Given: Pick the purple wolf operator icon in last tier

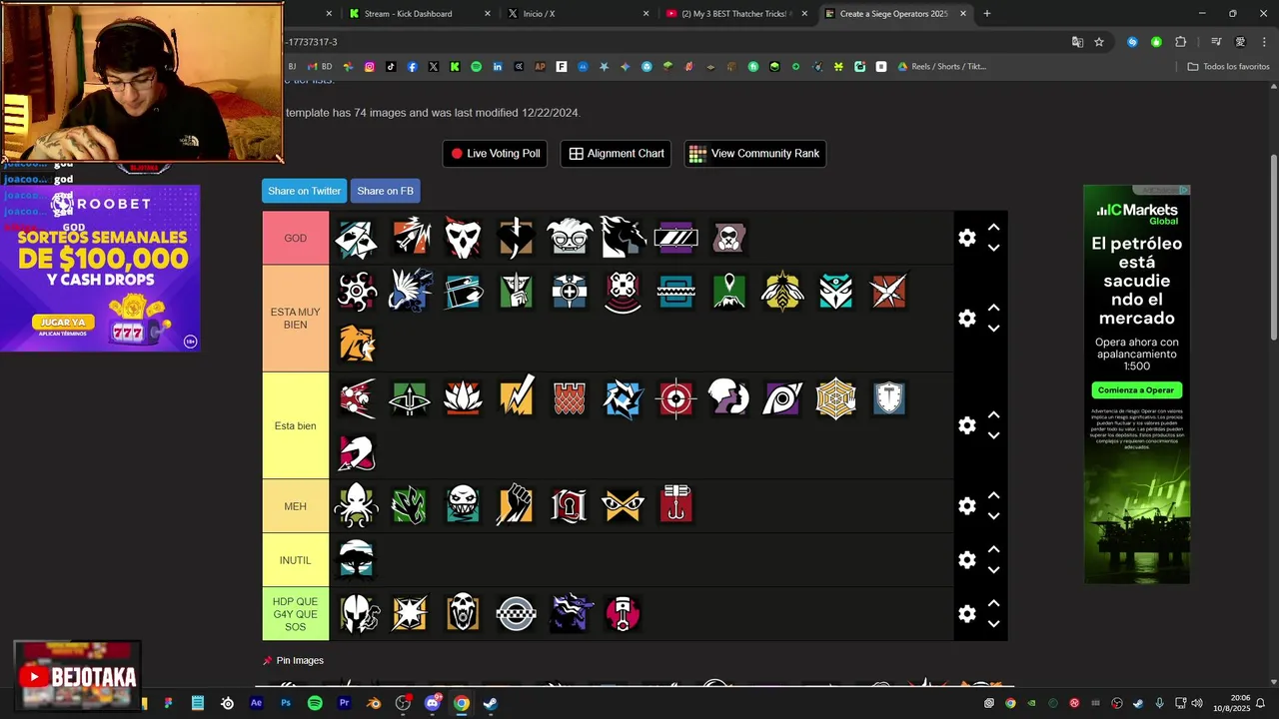Looking at the screenshot, I should [x=570, y=613].
